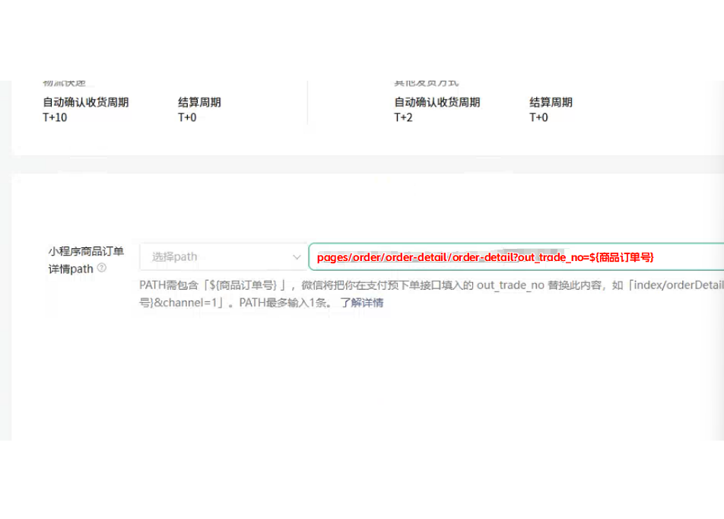The image size is (724, 519).
Task: Click 结算周期 label in right delivery section
Action: pyautogui.click(x=551, y=103)
